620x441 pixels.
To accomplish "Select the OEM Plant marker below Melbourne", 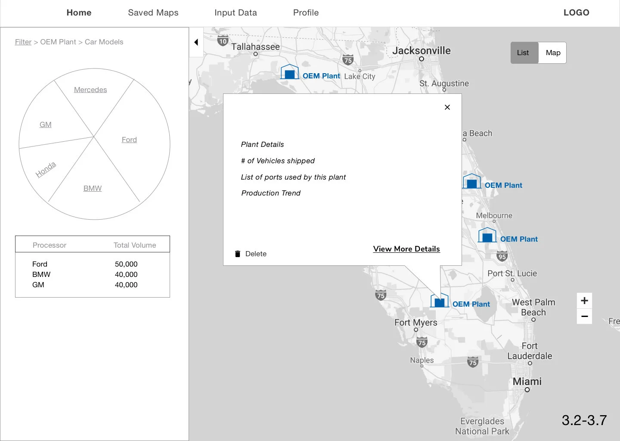I will tap(487, 235).
